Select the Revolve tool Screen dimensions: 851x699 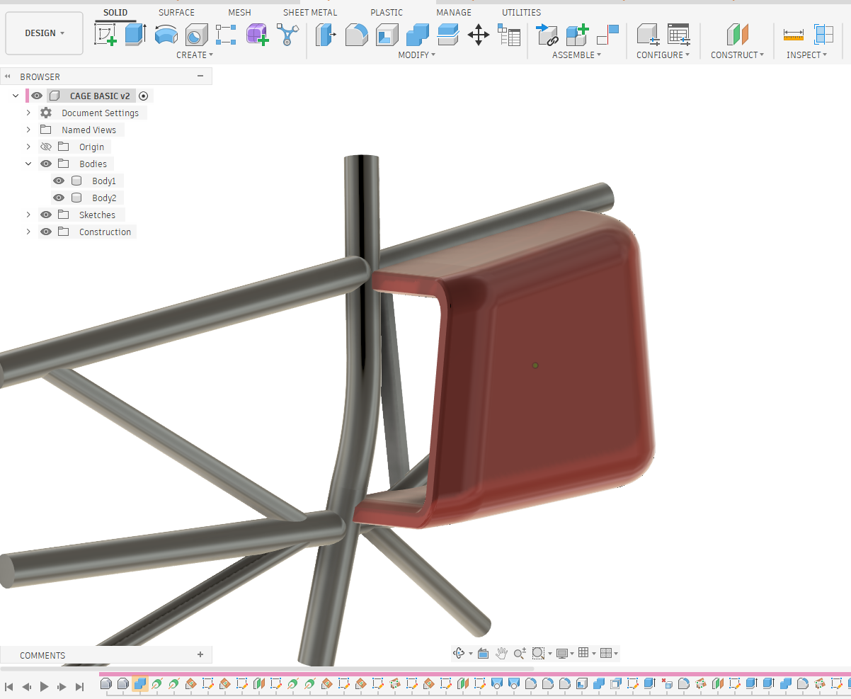click(166, 35)
